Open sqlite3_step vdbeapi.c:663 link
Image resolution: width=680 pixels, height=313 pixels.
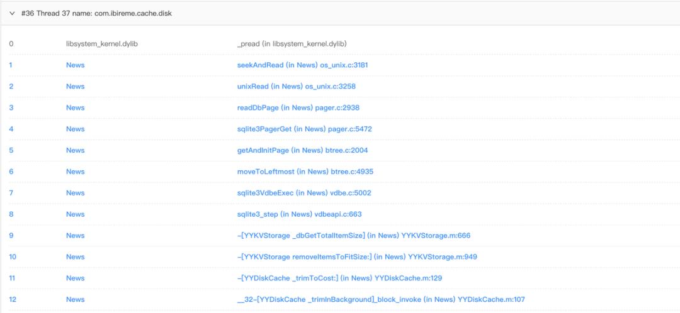click(299, 214)
